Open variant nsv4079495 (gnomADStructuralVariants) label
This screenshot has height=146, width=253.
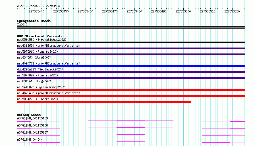[49, 93]
